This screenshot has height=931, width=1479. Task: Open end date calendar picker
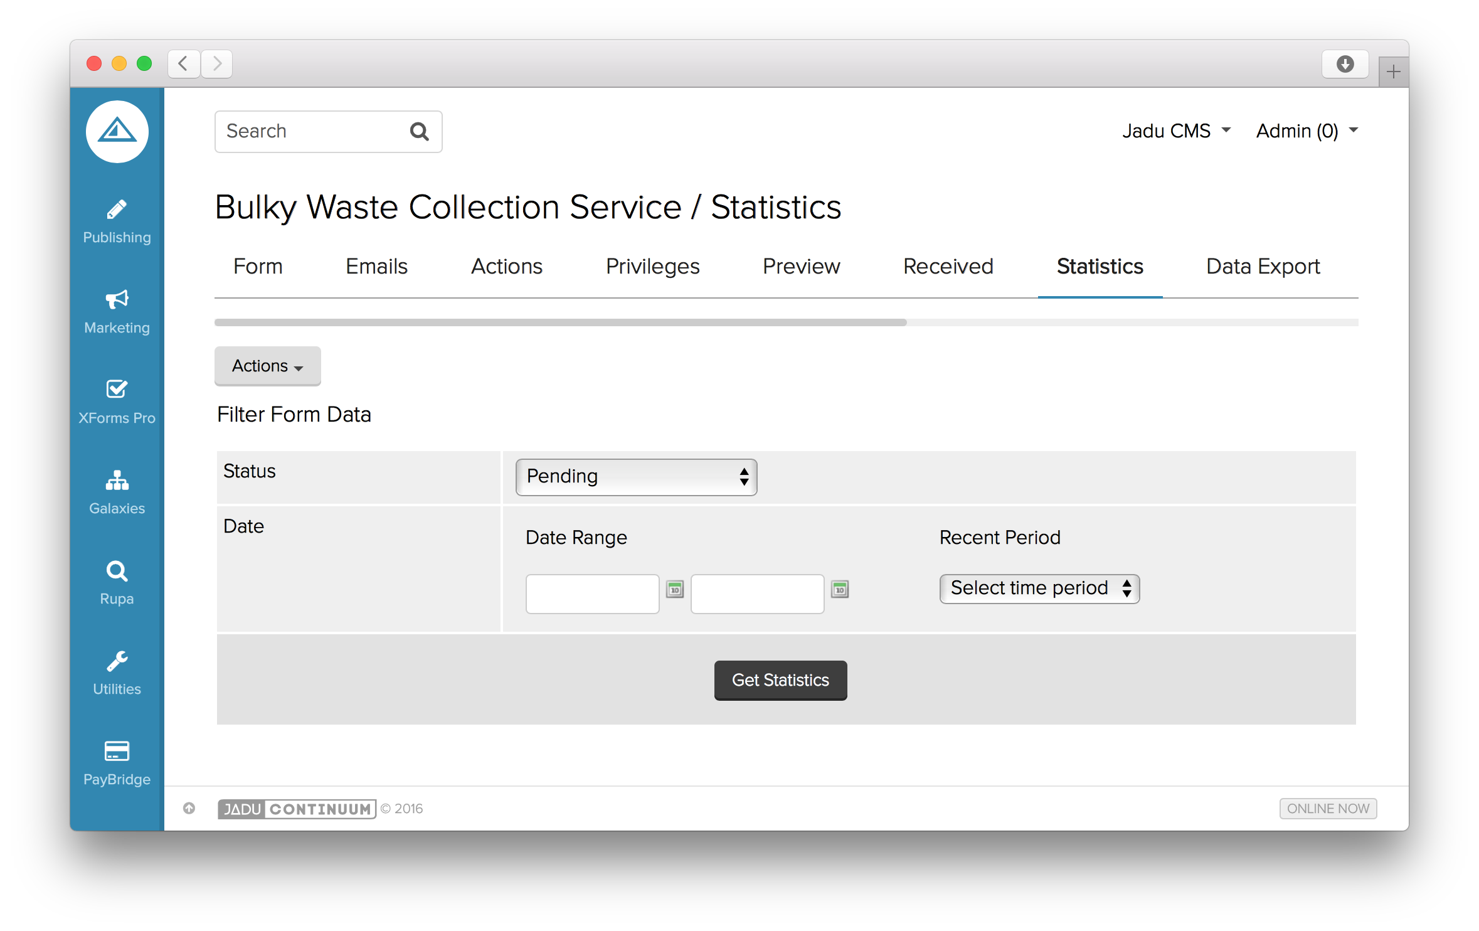(840, 590)
